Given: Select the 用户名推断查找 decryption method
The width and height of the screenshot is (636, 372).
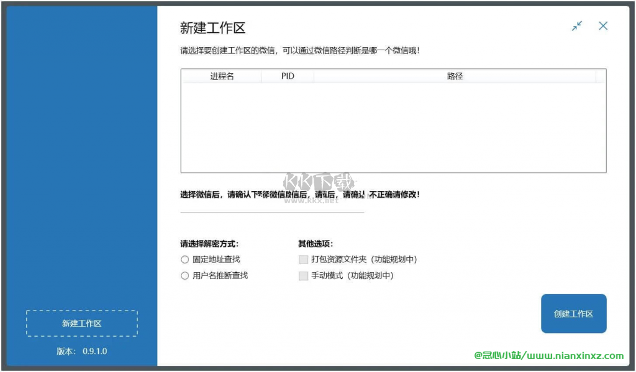Looking at the screenshot, I should 184,275.
